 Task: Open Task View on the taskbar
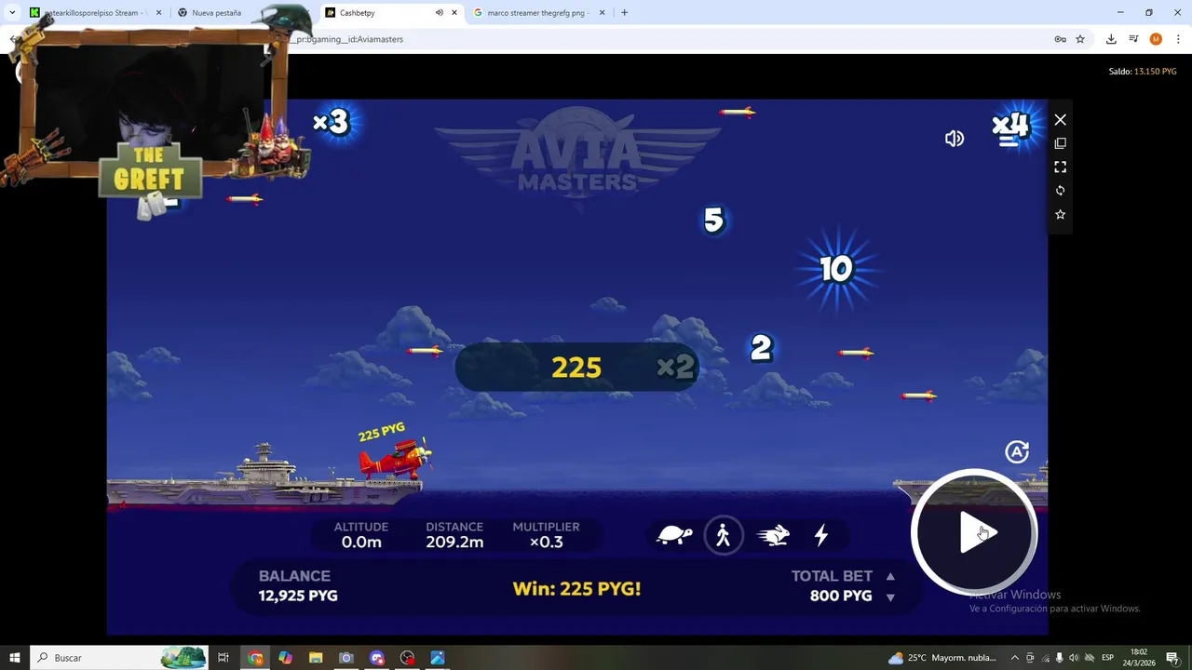(223, 658)
